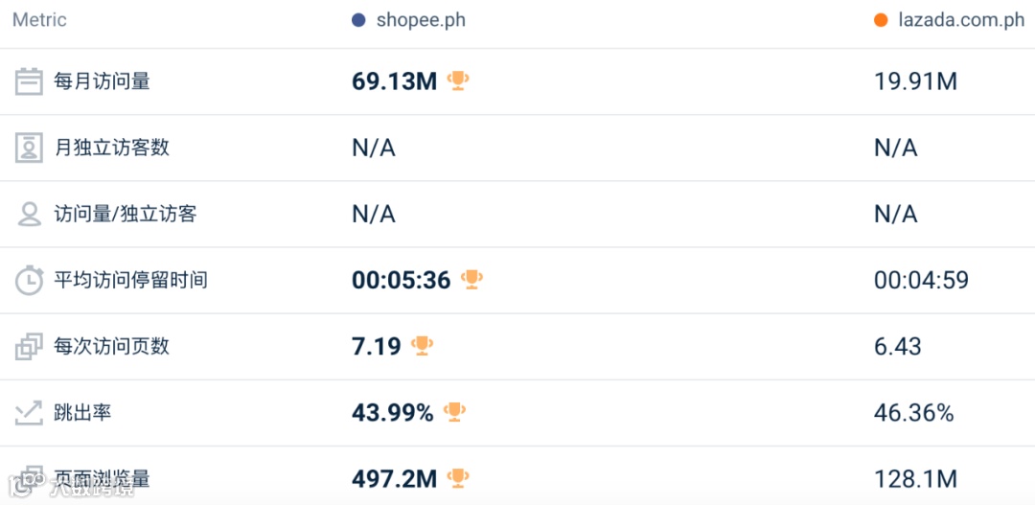This screenshot has width=1035, height=505.
Task: Click the bounce arrow icon beside 跳出率
Action: point(30,412)
